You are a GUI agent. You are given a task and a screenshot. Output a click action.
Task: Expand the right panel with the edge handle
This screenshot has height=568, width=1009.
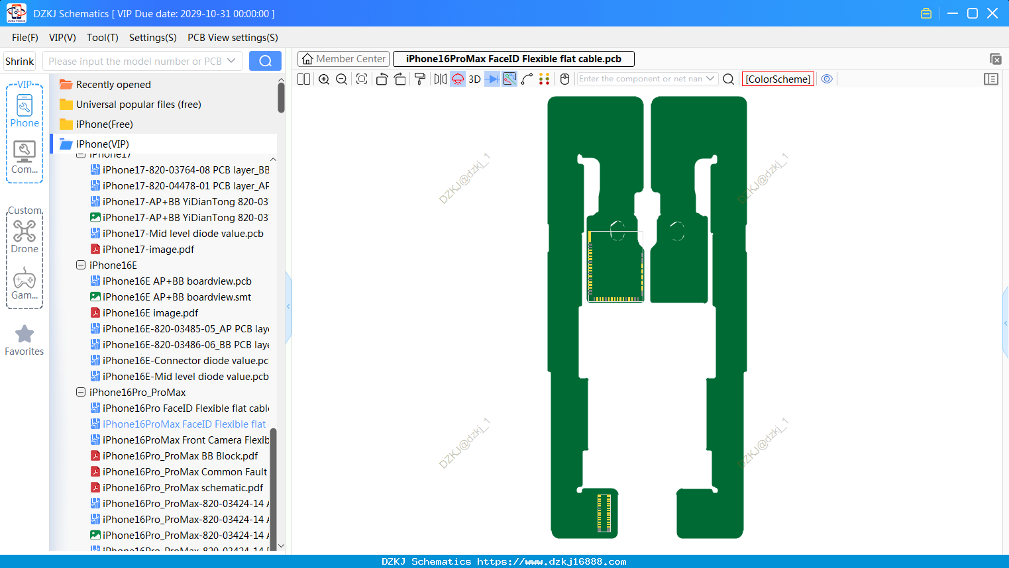[1006, 323]
